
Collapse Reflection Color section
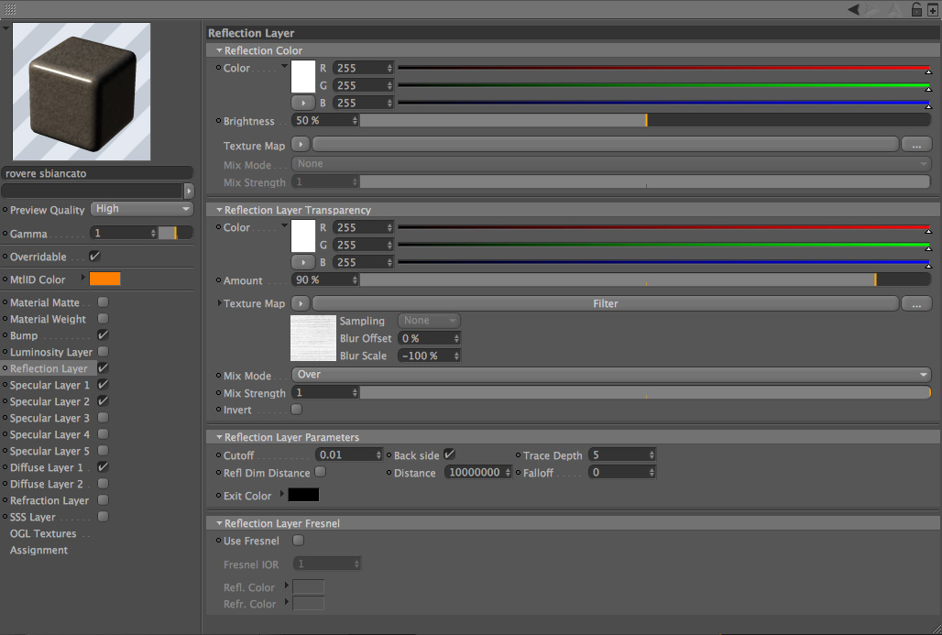pos(219,50)
